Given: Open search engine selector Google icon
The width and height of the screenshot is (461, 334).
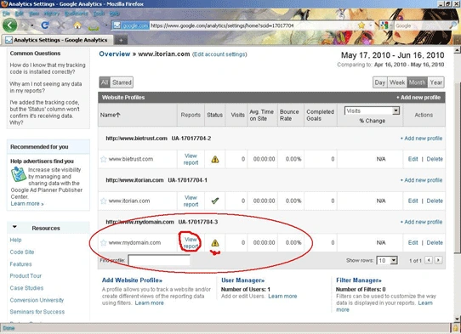Looking at the screenshot, I should (x=384, y=25).
